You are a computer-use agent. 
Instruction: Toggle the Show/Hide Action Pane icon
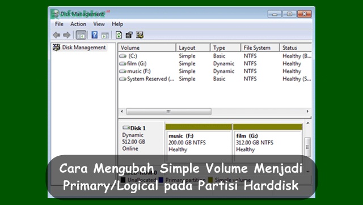pos(105,35)
